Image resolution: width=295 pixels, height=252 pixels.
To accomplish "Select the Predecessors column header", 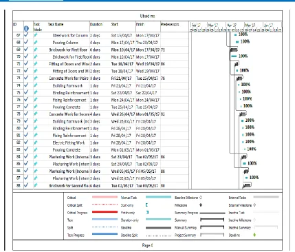I will coord(170,24).
